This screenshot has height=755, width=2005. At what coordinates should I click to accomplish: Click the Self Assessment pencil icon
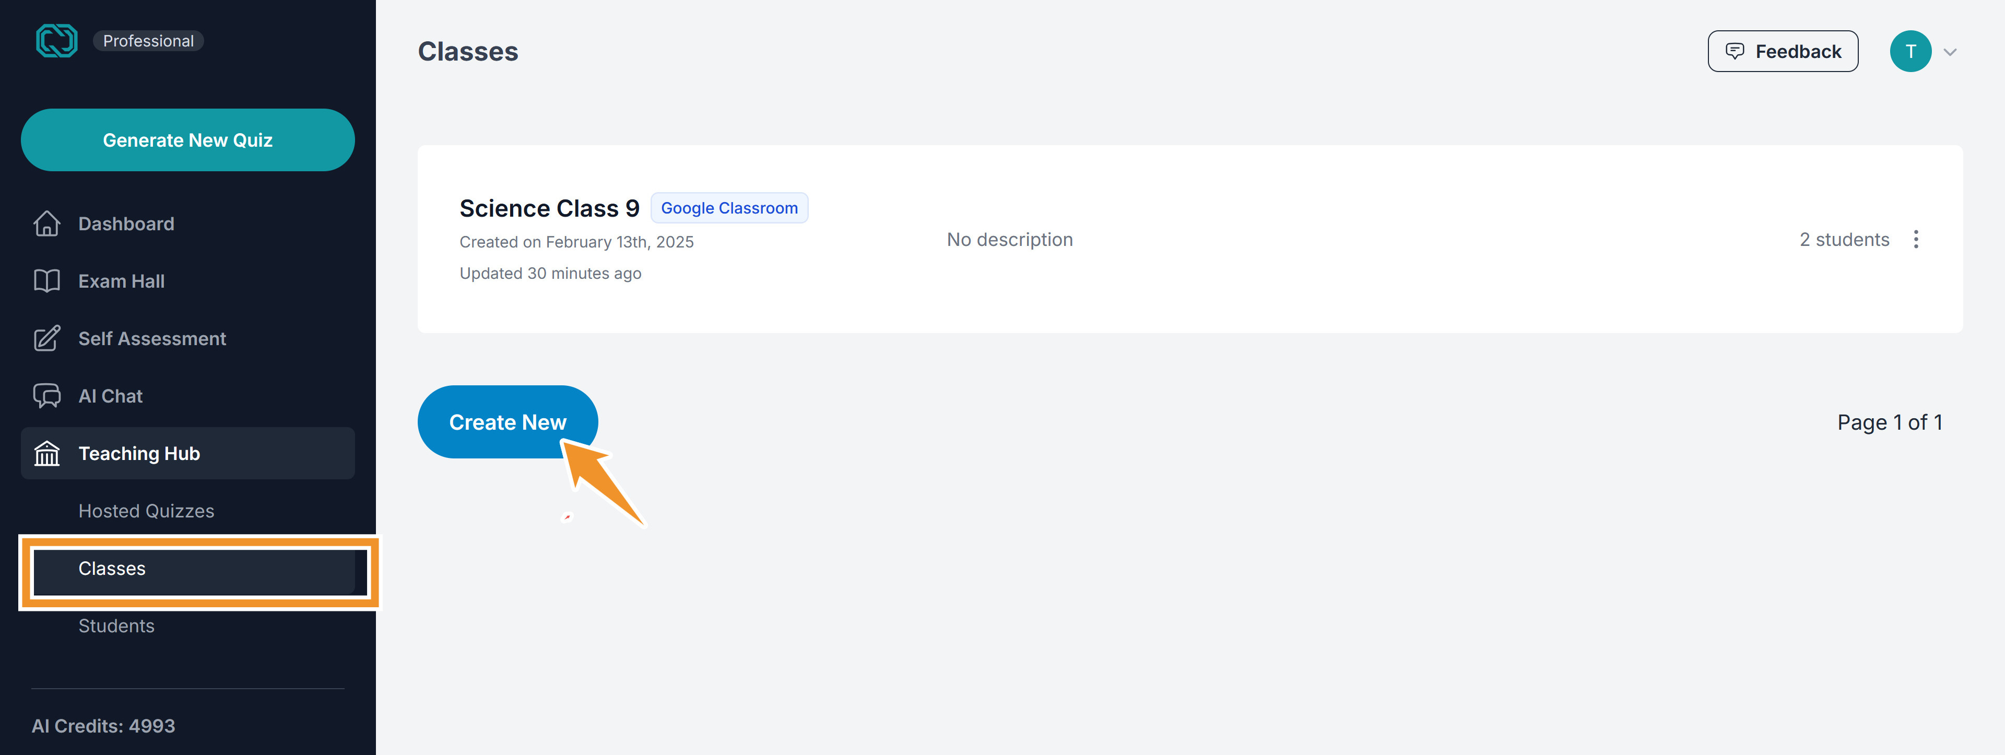tap(46, 338)
